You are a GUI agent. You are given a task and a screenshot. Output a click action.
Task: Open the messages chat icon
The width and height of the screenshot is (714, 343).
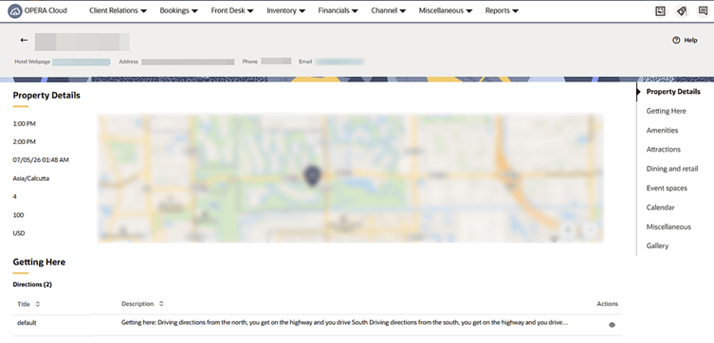tap(703, 11)
